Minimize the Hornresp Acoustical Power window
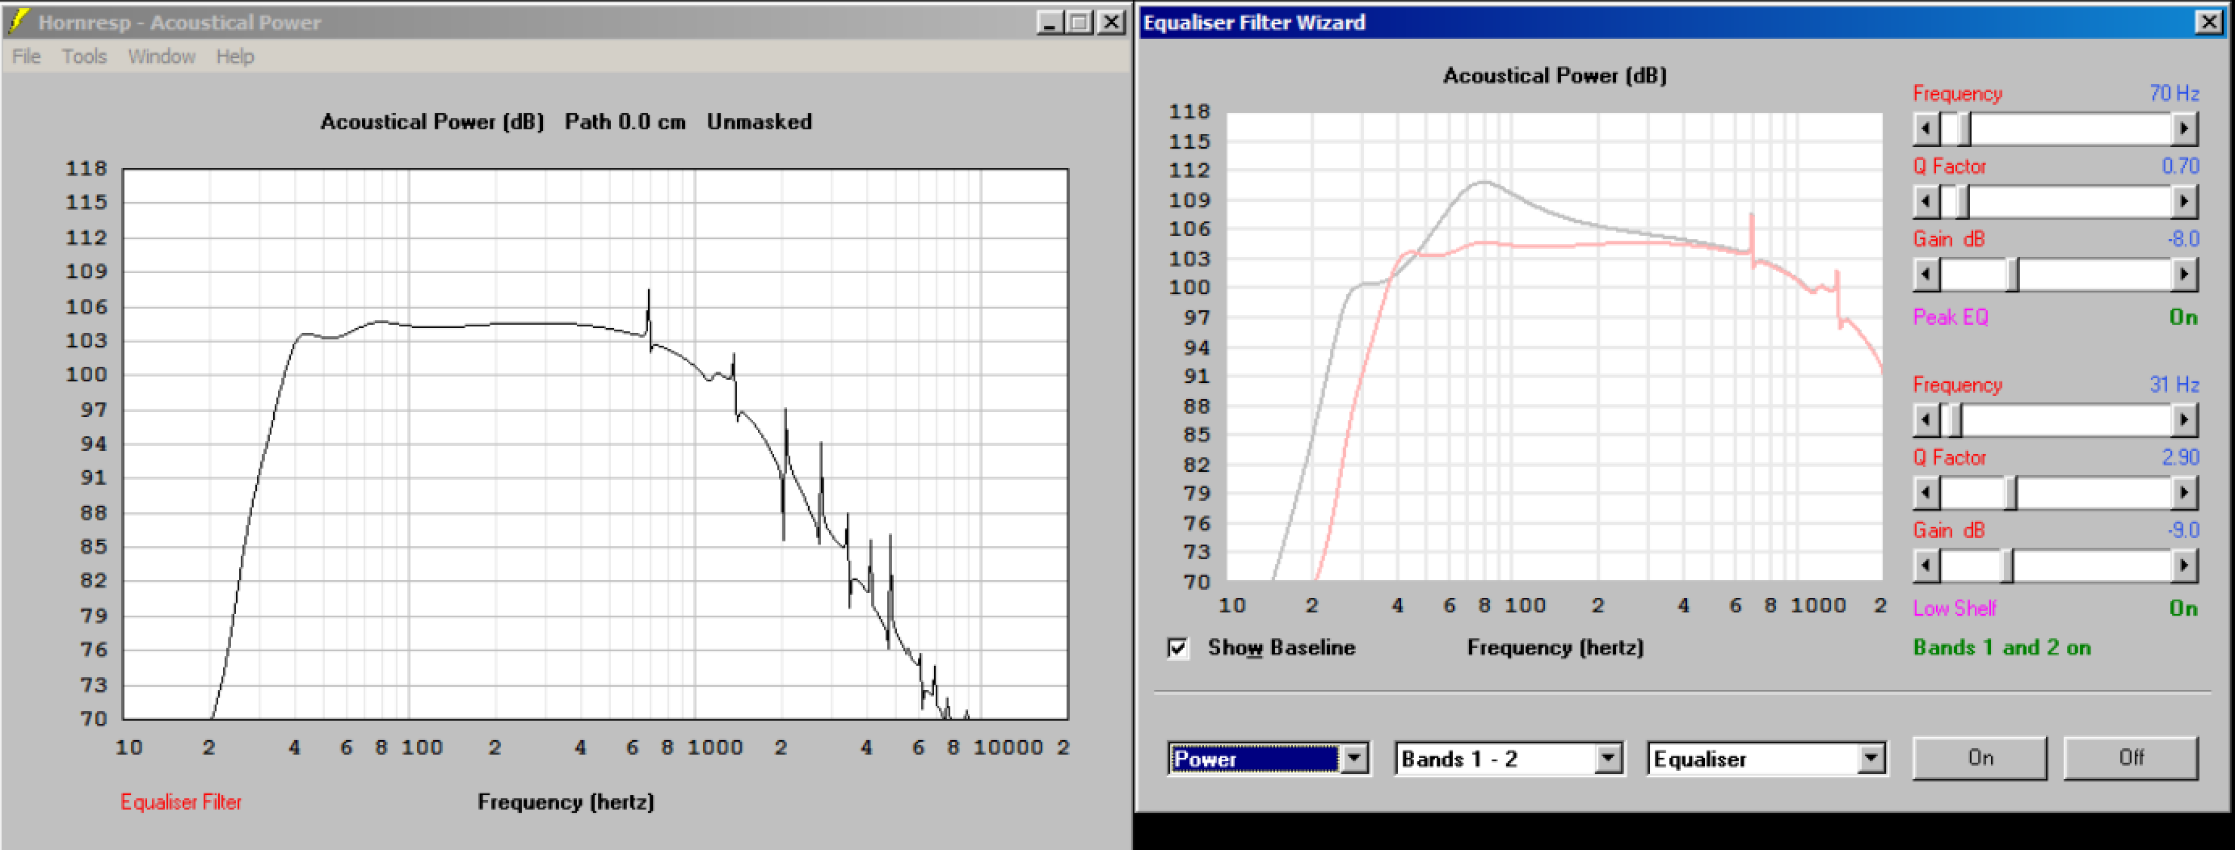Screen dimensions: 2235x850 click(x=1050, y=22)
